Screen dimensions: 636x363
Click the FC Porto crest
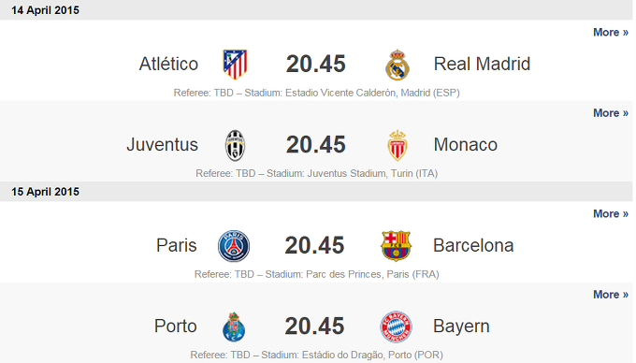[x=234, y=327]
